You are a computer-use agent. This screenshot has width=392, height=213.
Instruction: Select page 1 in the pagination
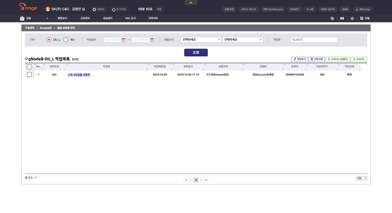[x=196, y=180]
